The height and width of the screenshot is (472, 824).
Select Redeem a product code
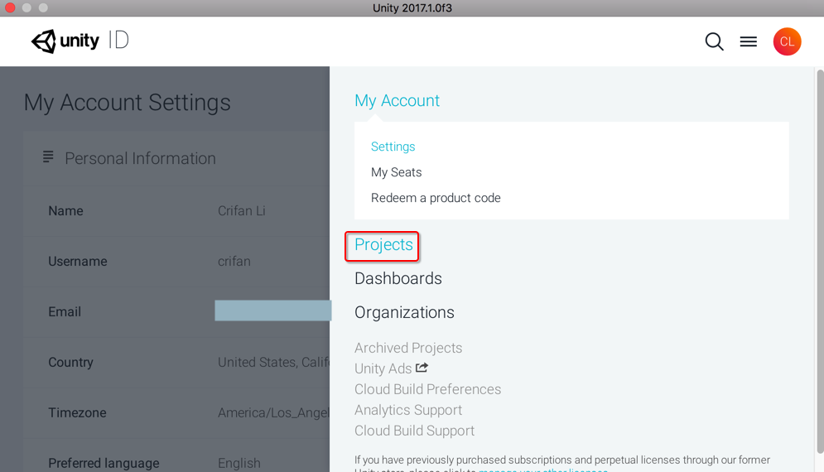pyautogui.click(x=436, y=198)
